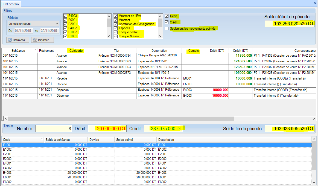Select the E6001 row in bottom table
This screenshot has width=318, height=186.
point(82,177)
